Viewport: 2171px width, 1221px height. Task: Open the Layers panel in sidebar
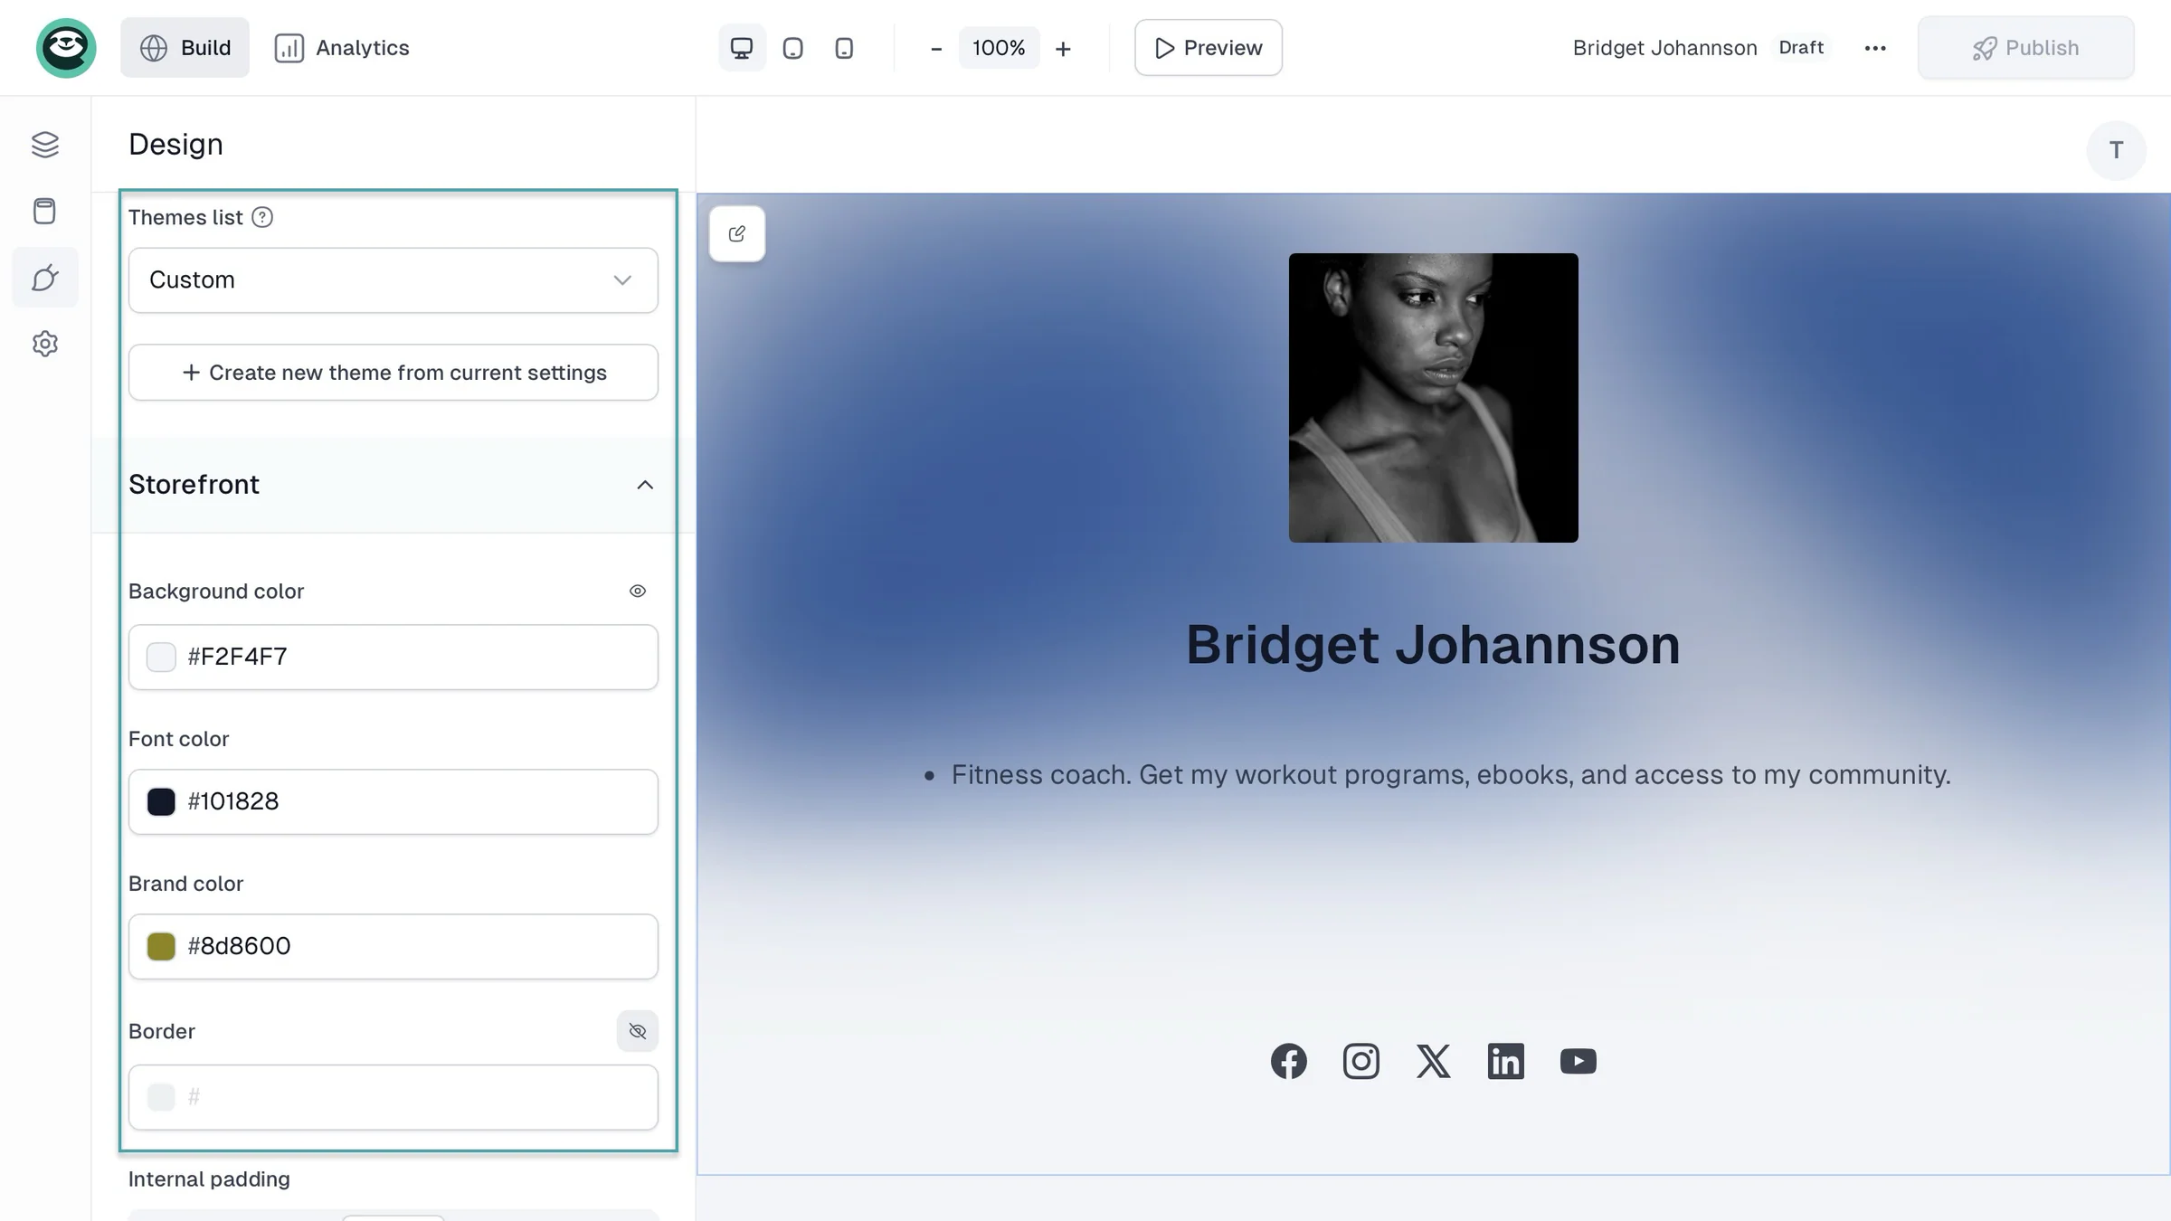point(45,145)
